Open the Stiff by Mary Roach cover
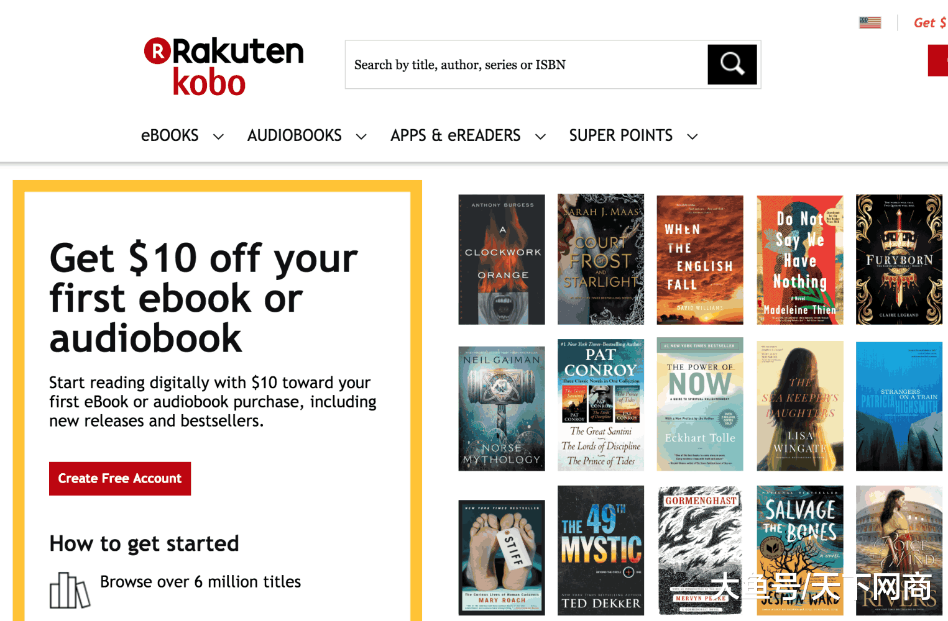The image size is (948, 621). [502, 558]
